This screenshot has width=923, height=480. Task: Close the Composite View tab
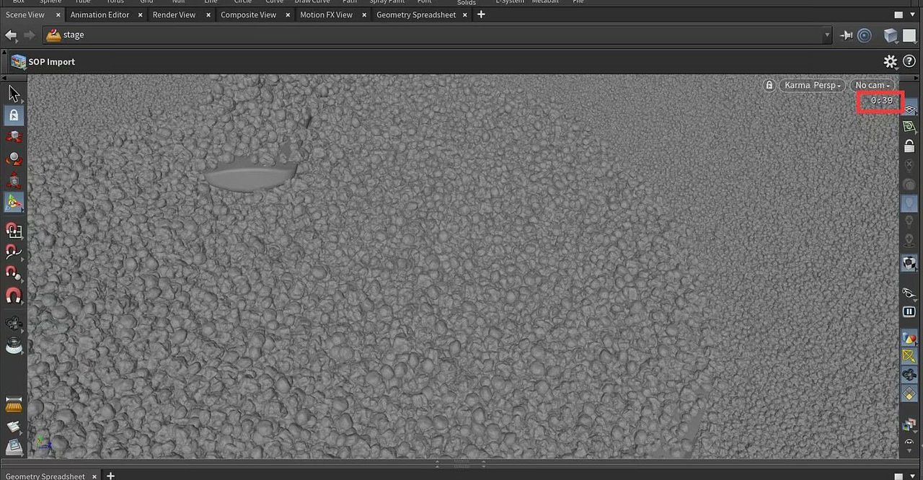(288, 14)
